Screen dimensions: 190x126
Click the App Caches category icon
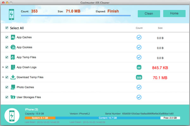[x=13, y=37]
